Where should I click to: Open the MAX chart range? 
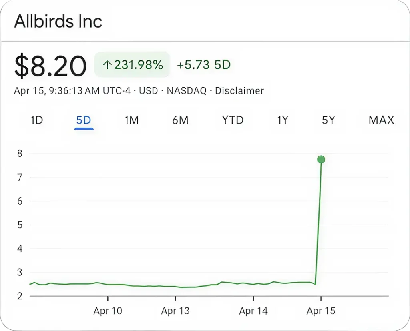(x=381, y=120)
